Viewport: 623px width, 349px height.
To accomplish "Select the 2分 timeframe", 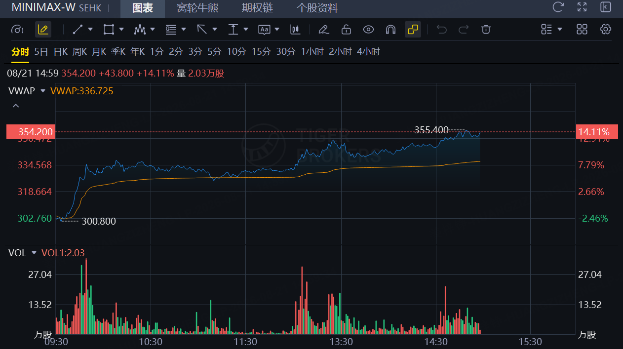I will point(176,52).
